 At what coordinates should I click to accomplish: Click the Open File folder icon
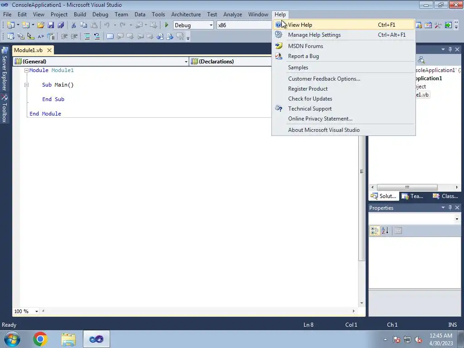41,25
